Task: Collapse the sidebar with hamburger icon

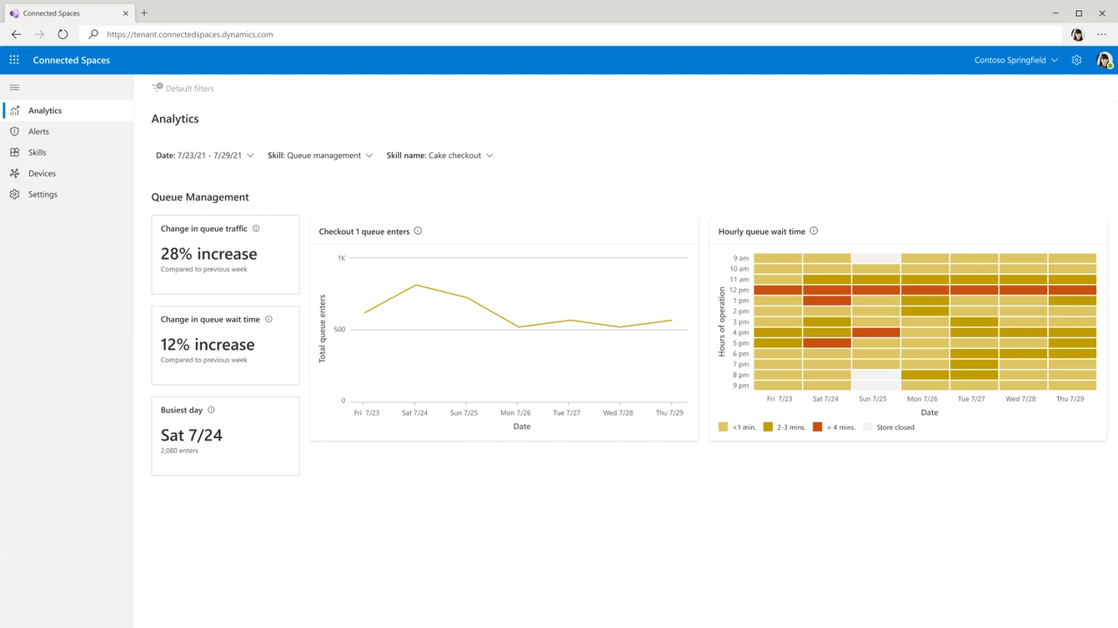Action: coord(14,87)
